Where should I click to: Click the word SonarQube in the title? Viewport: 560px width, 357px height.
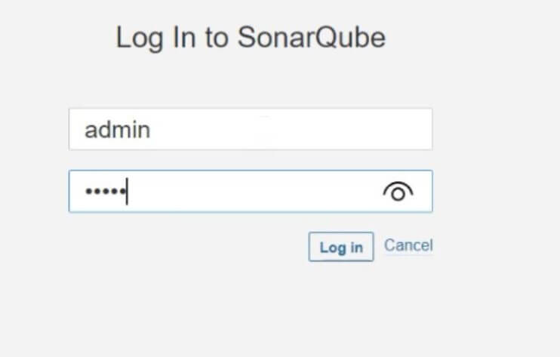[312, 38]
